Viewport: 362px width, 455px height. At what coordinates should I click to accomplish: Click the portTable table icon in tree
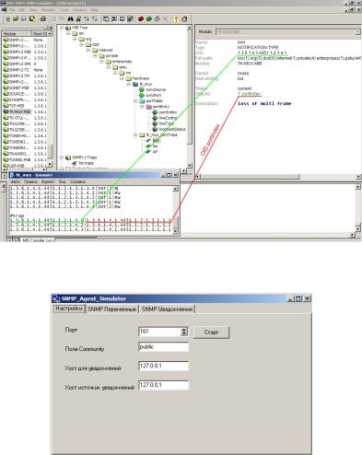tap(142, 100)
